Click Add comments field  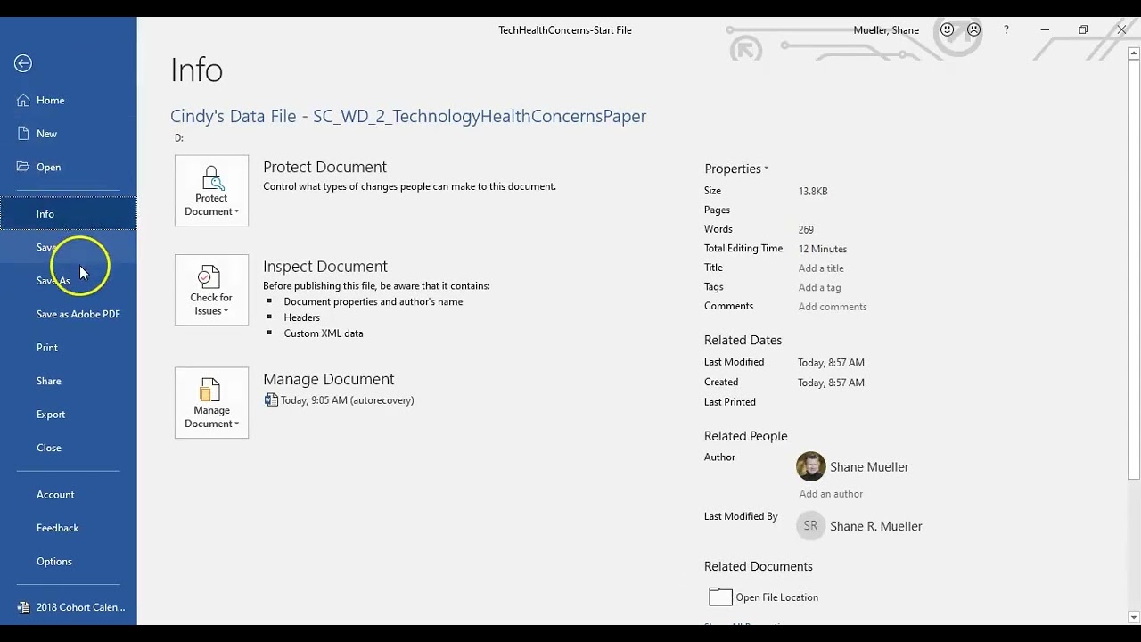click(x=833, y=307)
